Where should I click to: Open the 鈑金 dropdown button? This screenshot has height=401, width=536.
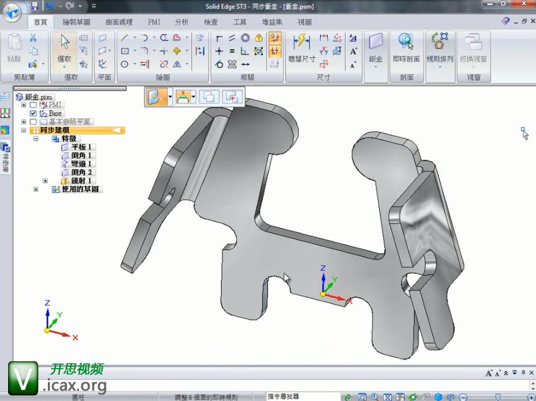pos(376,57)
